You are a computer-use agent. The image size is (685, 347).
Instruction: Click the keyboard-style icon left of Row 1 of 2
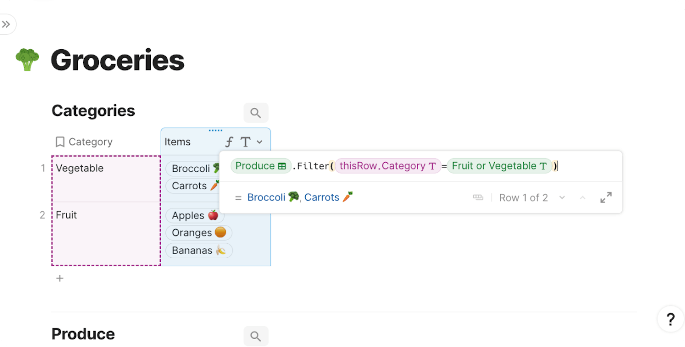point(478,197)
